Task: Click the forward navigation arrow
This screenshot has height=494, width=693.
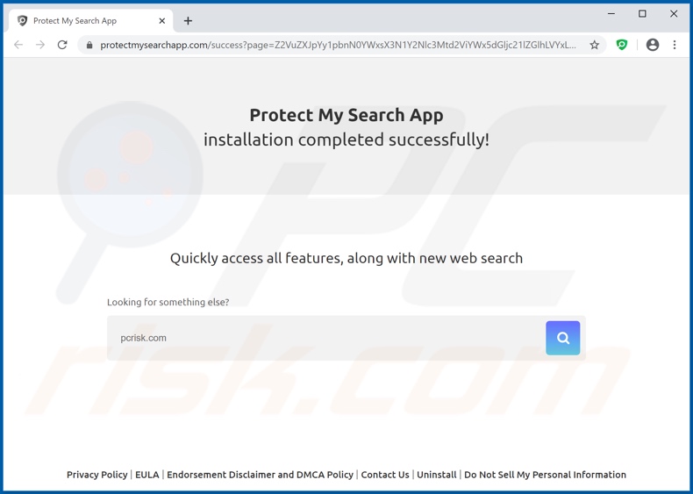Action: coord(40,45)
